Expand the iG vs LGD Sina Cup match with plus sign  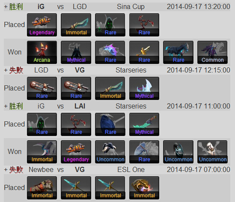tap(6, 7)
